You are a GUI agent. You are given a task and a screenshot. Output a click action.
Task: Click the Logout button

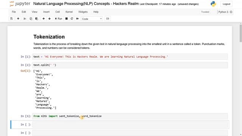pyautogui.click(x=226, y=4)
